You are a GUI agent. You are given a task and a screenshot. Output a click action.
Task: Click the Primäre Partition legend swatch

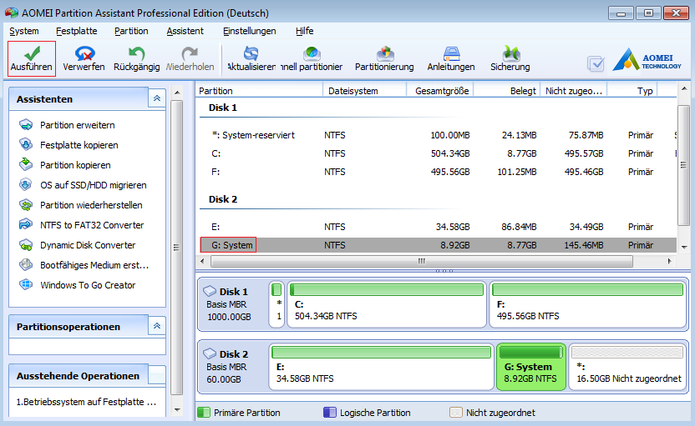coord(204,413)
